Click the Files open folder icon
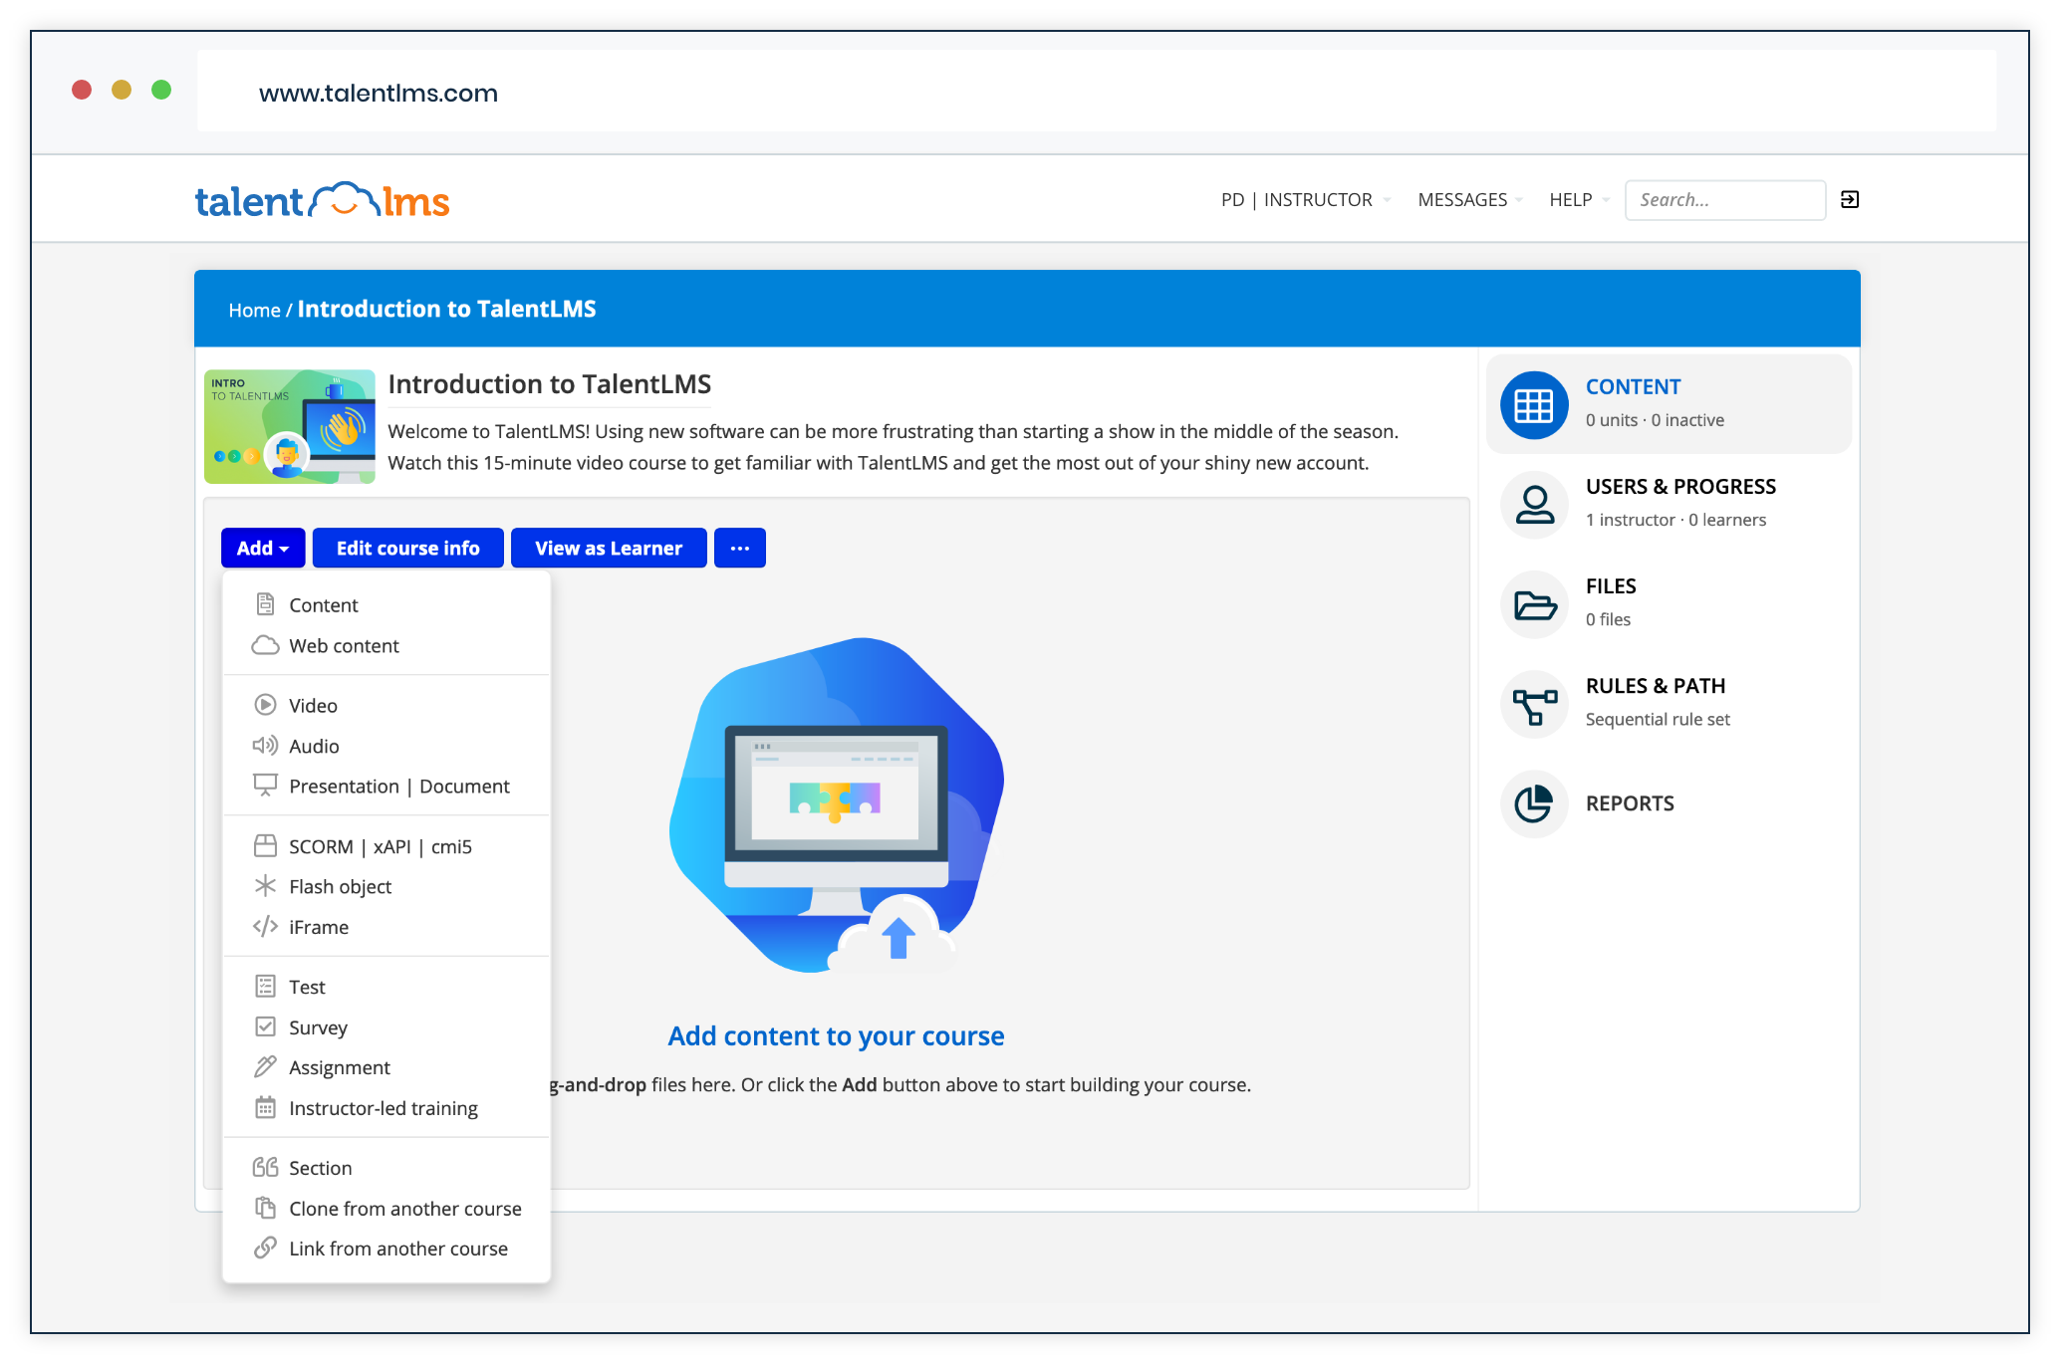This screenshot has width=2060, height=1364. pos(1534,604)
